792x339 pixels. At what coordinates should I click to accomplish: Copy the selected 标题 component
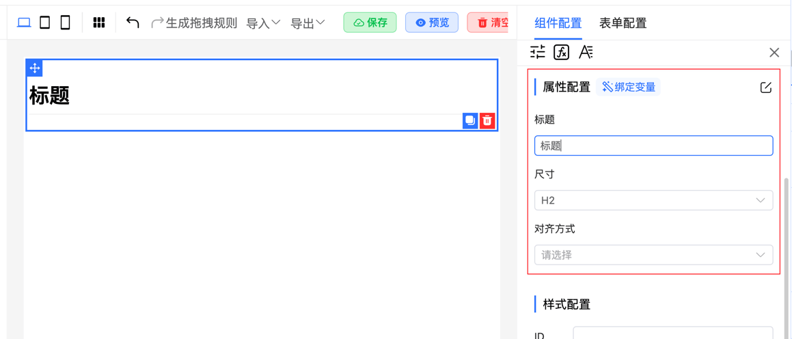[470, 120]
